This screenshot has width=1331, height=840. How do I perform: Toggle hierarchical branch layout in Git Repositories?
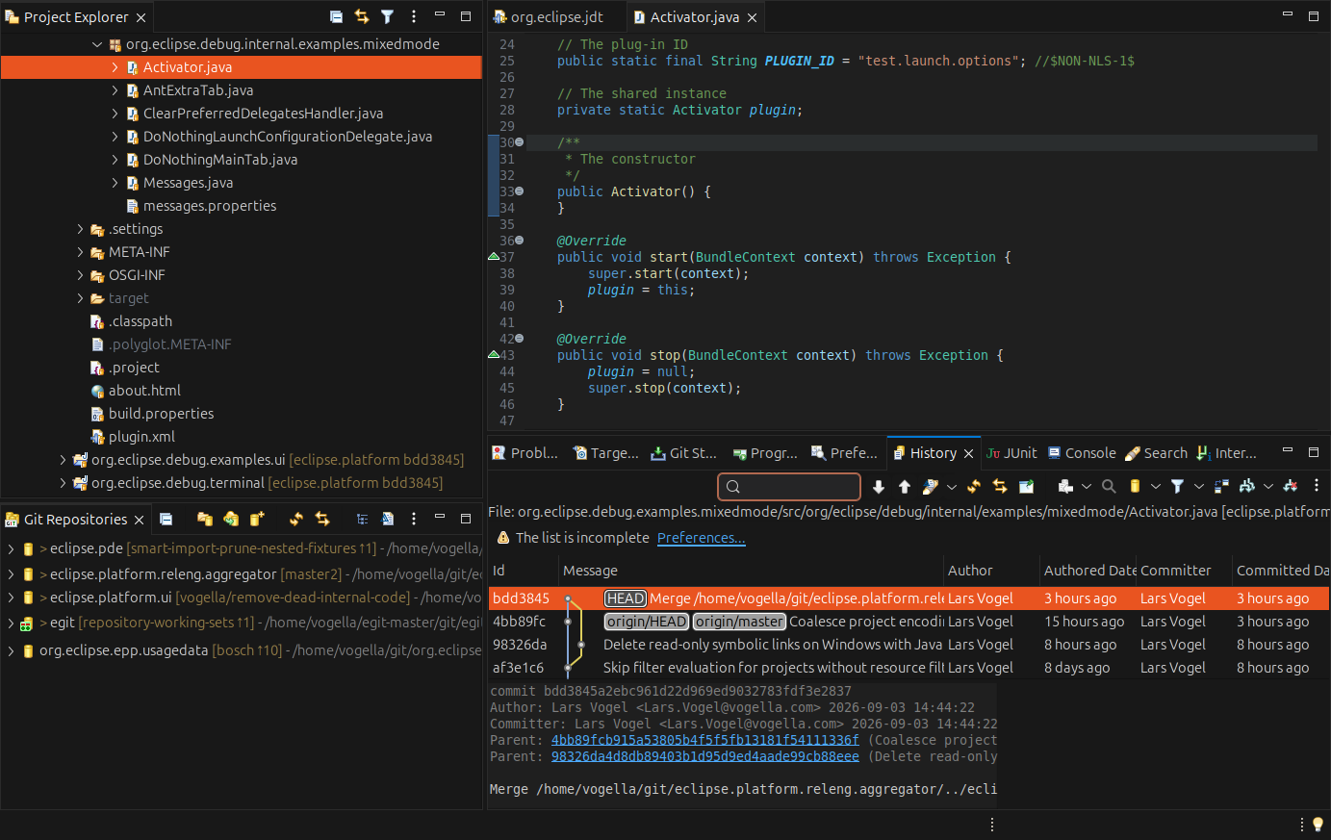click(x=362, y=519)
